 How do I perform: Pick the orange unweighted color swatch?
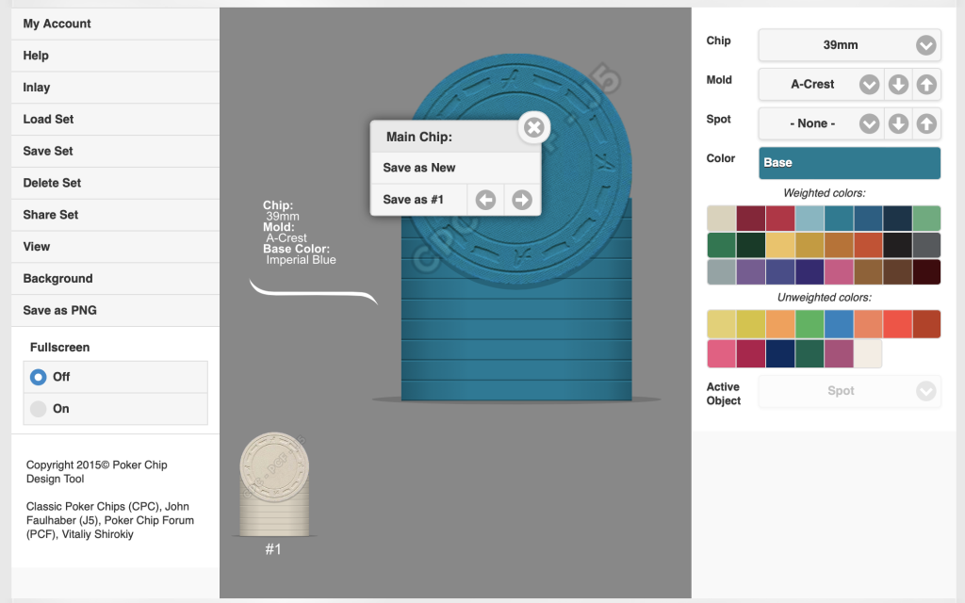(780, 324)
